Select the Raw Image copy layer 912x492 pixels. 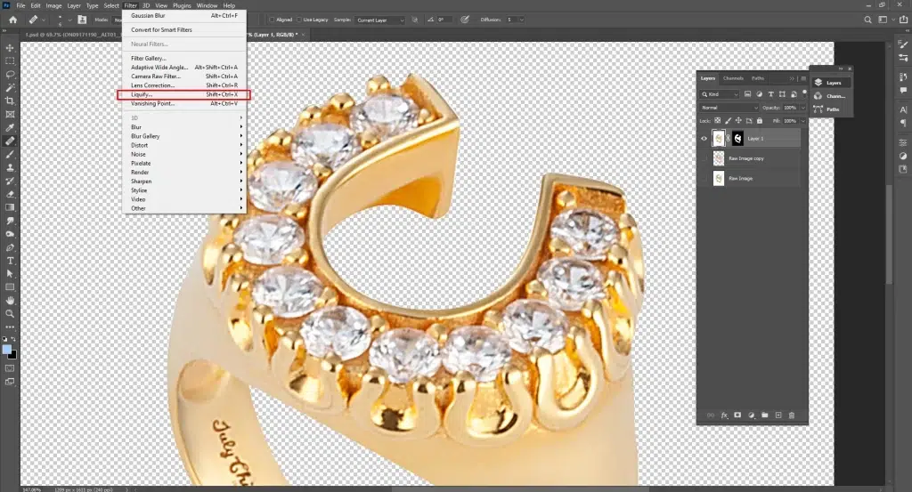[748, 158]
